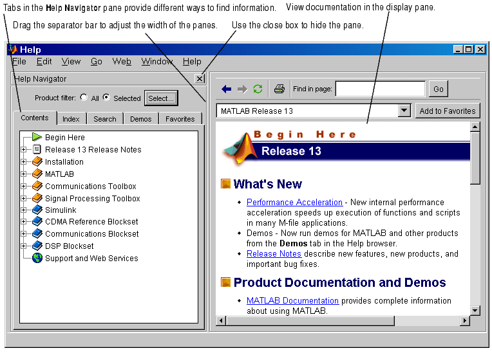Click the Simulink blue book icon
Image resolution: width=492 pixels, height=355 pixels.
point(37,210)
